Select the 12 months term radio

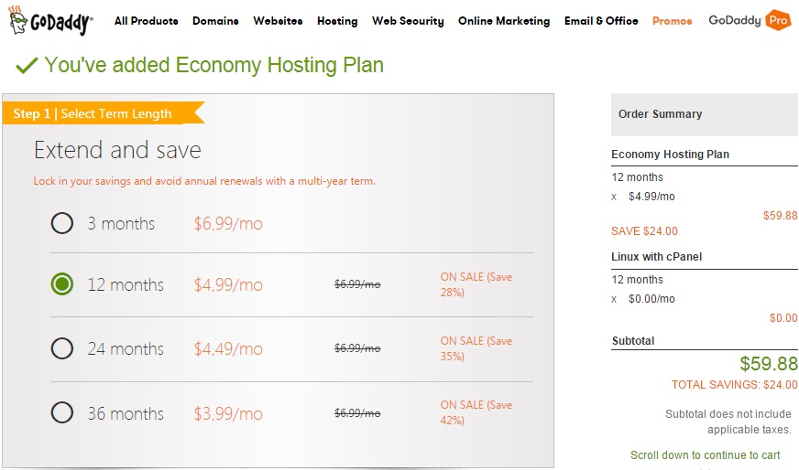tap(62, 284)
